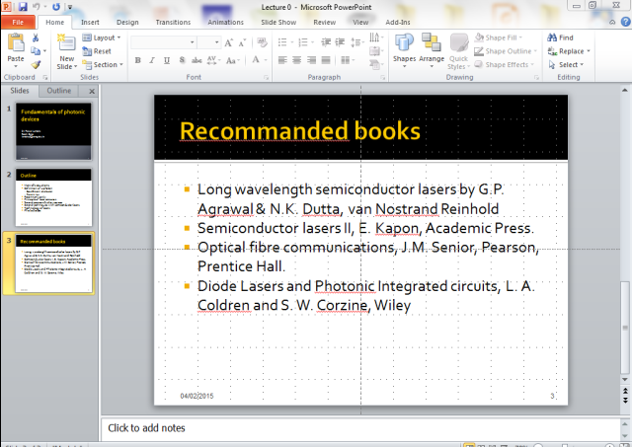This screenshot has width=632, height=447.
Task: Align text left
Action: pyautogui.click(x=282, y=60)
